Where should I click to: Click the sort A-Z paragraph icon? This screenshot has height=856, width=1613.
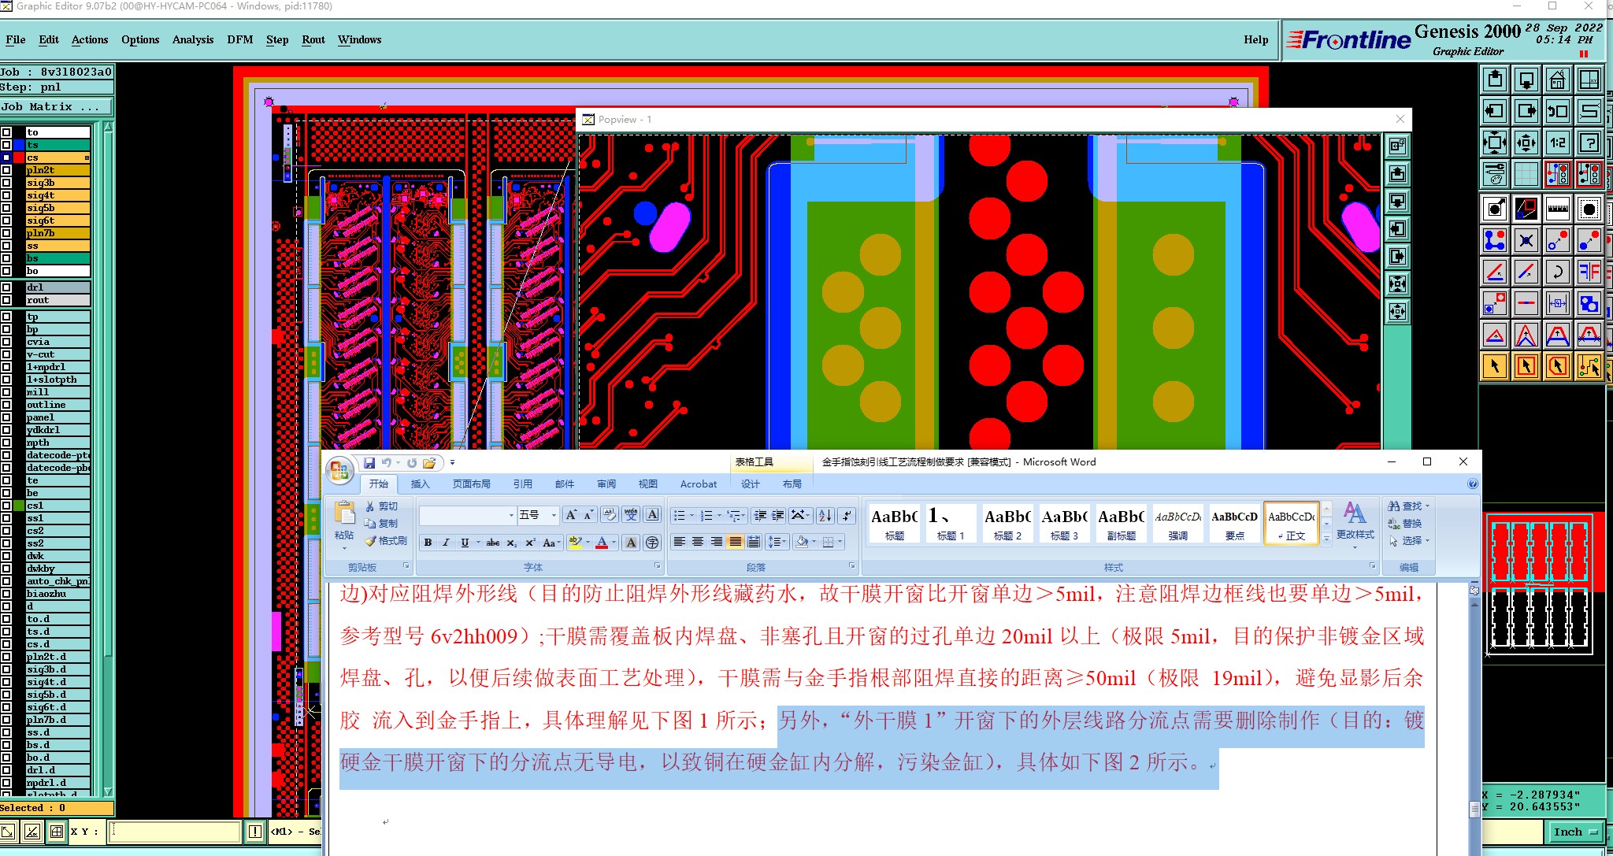click(x=825, y=515)
